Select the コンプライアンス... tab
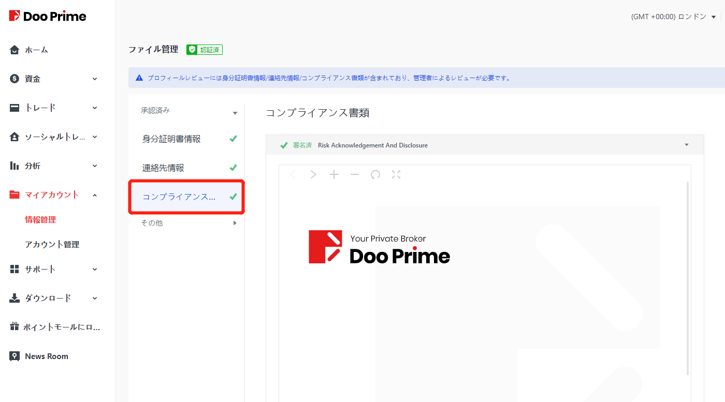 point(186,197)
